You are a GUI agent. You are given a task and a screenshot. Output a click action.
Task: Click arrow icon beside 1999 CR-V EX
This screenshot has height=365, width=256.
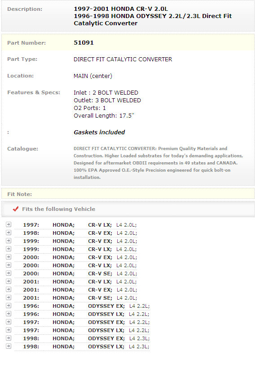pos(9,241)
